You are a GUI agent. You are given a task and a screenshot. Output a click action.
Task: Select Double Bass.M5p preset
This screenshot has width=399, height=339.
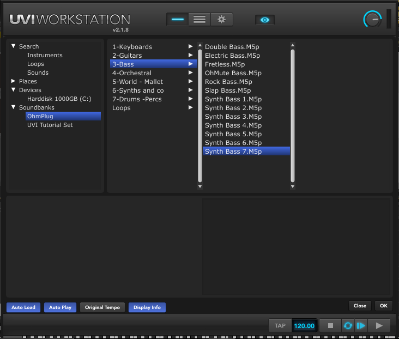click(246, 47)
